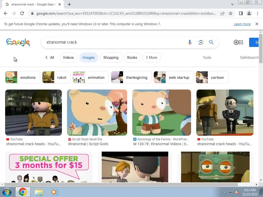Filter images by thanksgiving chip

pyautogui.click(x=131, y=77)
